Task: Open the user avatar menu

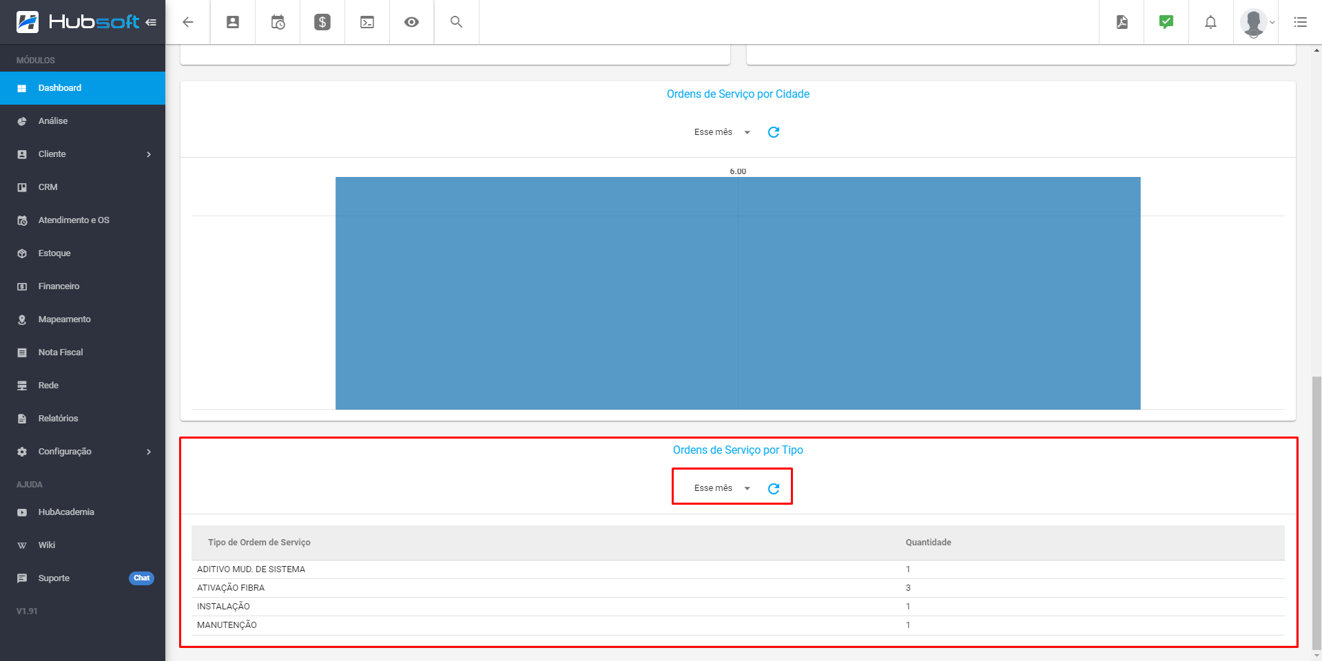Action: pyautogui.click(x=1257, y=22)
